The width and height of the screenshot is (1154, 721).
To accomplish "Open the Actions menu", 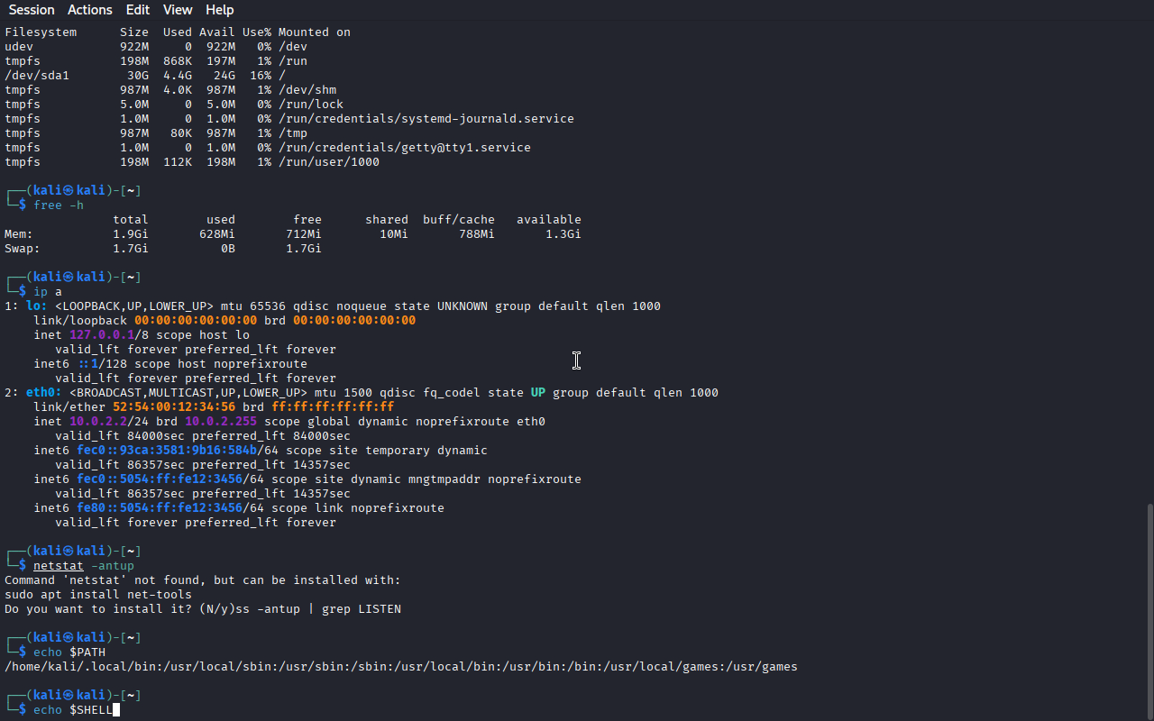I will [x=90, y=10].
